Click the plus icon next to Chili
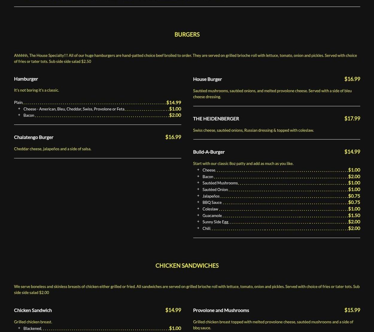The height and width of the screenshot is (332, 374). point(198,228)
